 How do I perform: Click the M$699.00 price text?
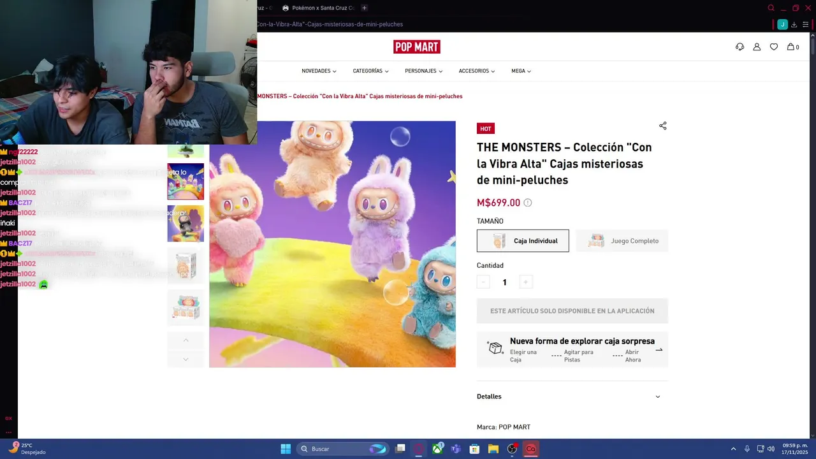pyautogui.click(x=499, y=203)
